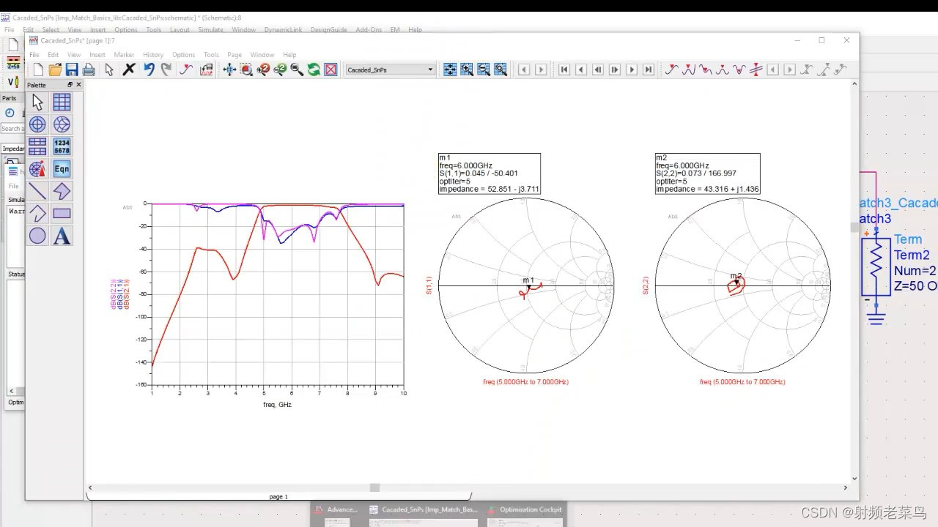Switch to Advanced Design System taskbar window

(x=337, y=514)
